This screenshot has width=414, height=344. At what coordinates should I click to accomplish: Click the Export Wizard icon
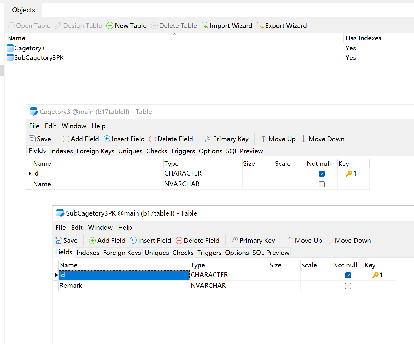tap(260, 26)
